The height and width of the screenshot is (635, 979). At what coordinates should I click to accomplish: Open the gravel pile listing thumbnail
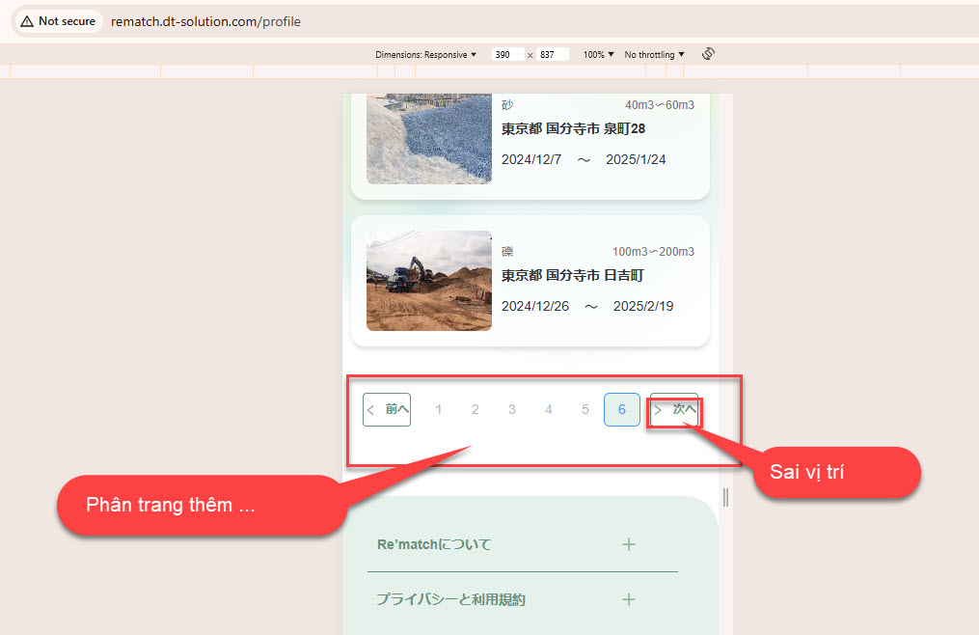click(429, 137)
